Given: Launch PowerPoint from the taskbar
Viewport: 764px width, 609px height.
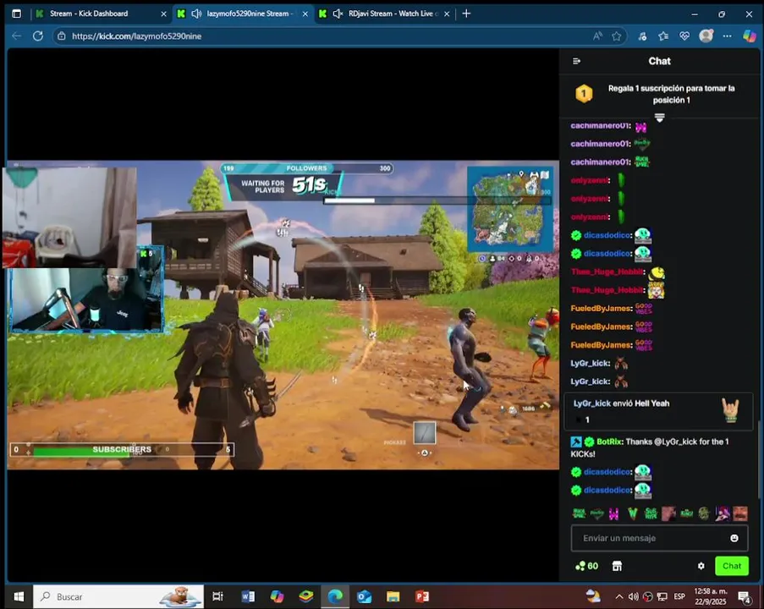Looking at the screenshot, I should [422, 596].
